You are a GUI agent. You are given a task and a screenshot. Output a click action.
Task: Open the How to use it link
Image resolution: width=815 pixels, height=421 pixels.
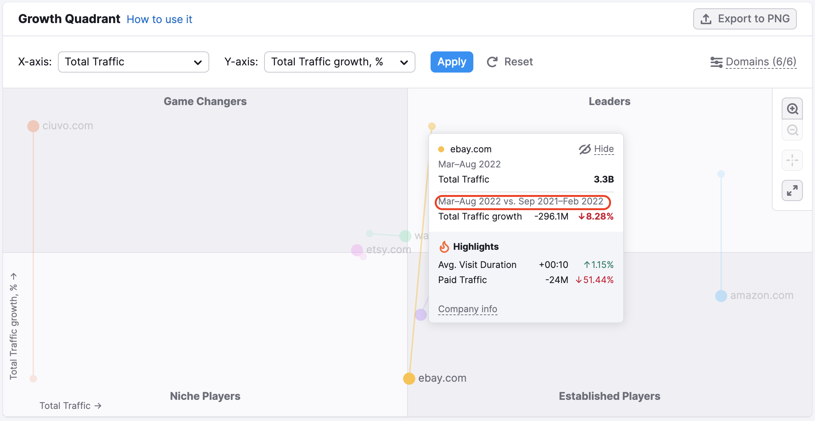[159, 19]
